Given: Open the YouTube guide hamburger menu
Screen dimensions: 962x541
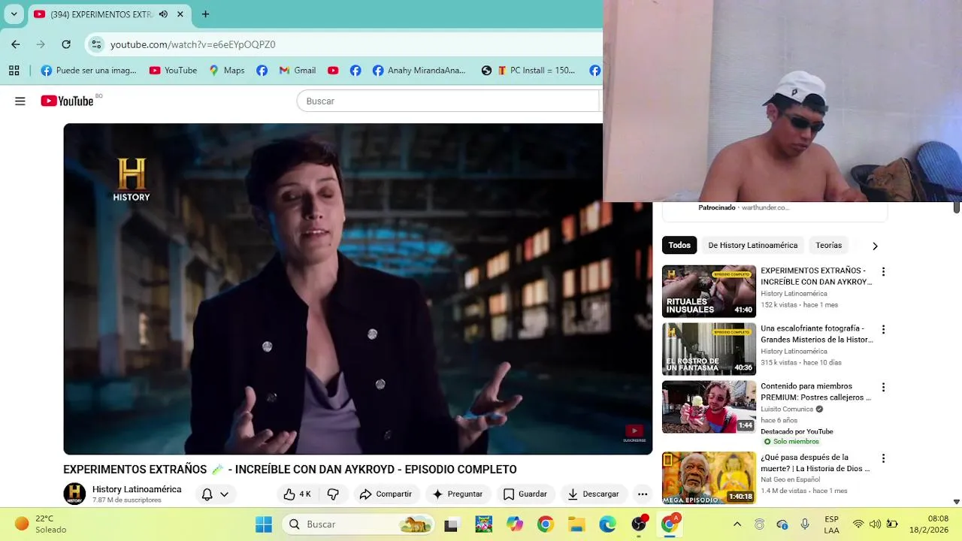Looking at the screenshot, I should point(20,101).
